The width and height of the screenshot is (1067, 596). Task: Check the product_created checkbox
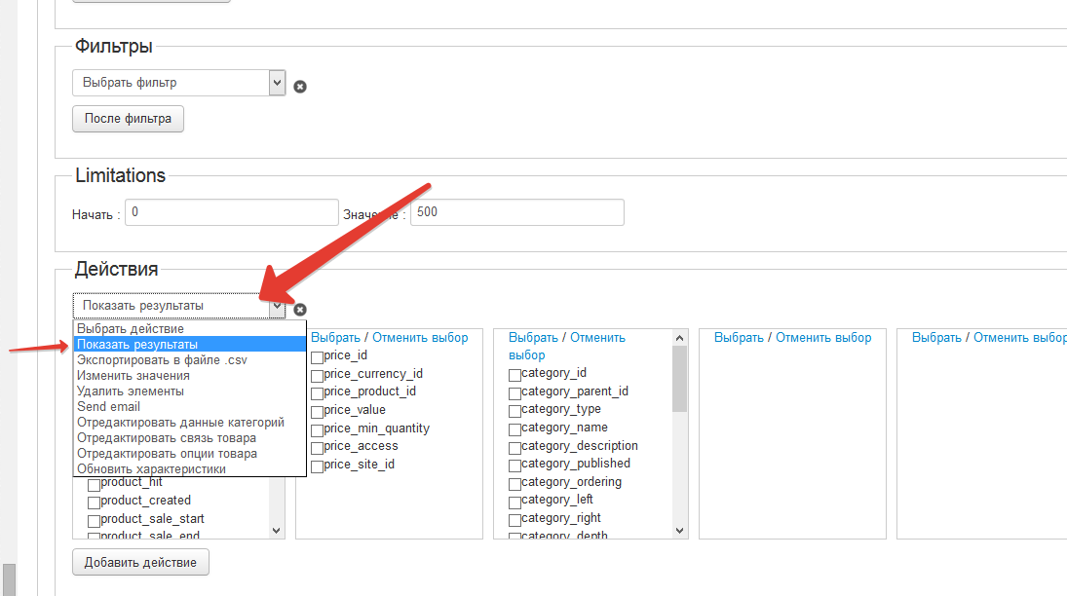[95, 502]
